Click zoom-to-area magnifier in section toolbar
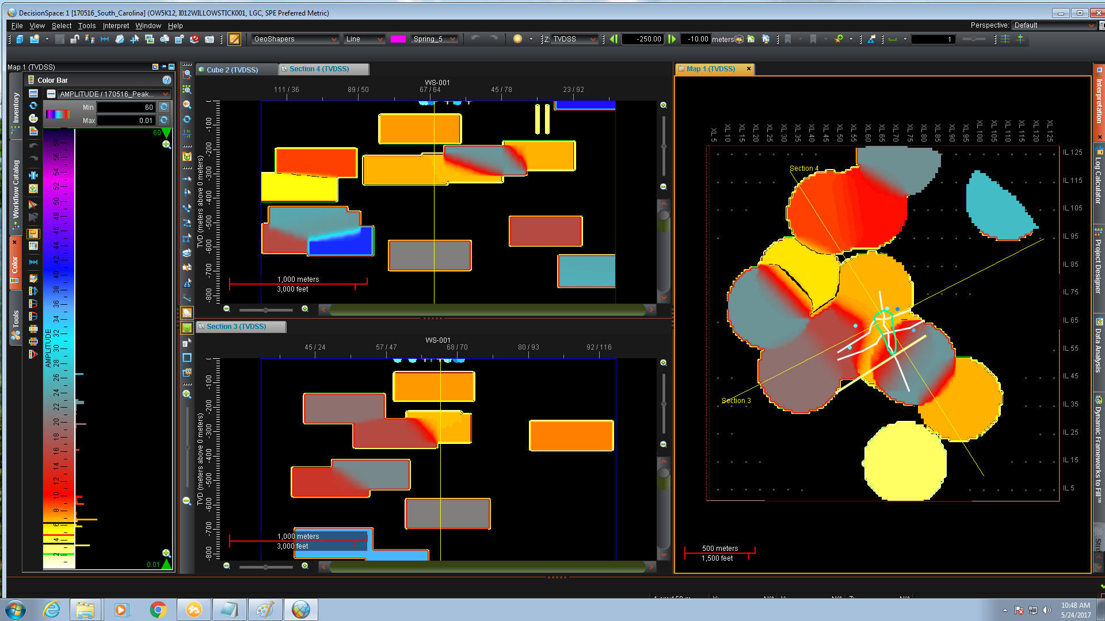The image size is (1105, 621). (x=187, y=75)
